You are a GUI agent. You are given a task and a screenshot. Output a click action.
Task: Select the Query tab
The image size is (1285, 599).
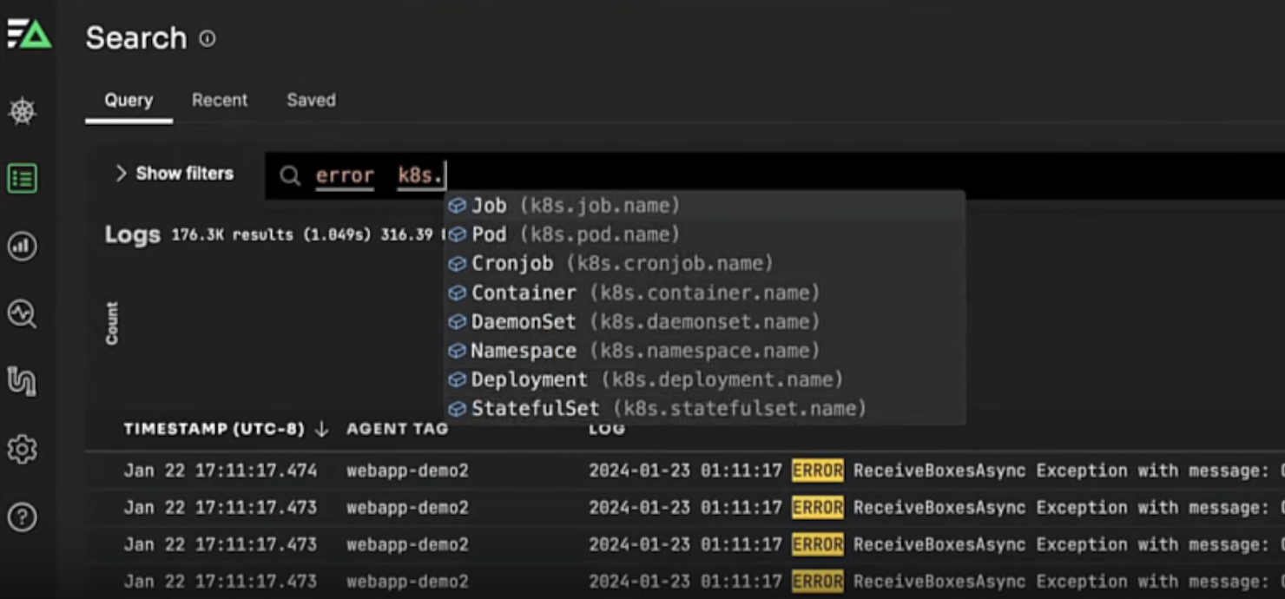(128, 100)
